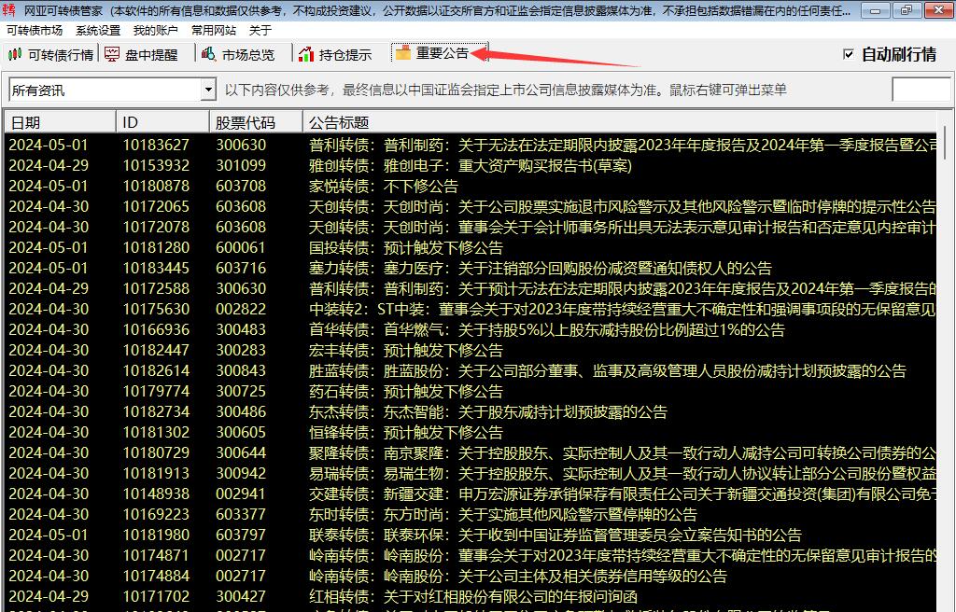The image size is (956, 612).
Task: Click stock code 002822
Action: [x=241, y=309]
